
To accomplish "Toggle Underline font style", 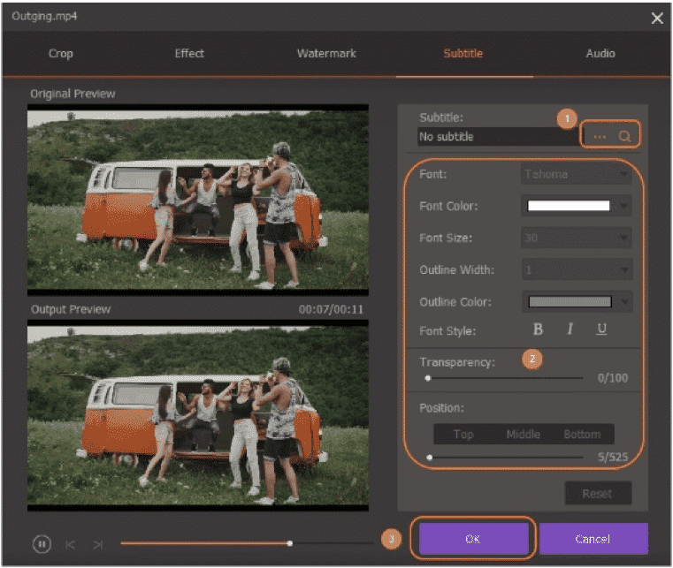I will [601, 329].
